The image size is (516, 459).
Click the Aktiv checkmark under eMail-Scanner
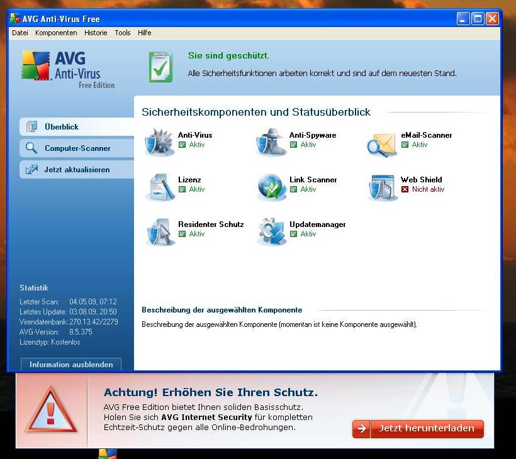[x=405, y=145]
